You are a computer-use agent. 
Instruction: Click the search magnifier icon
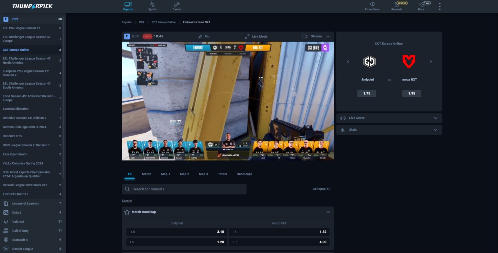pos(127,189)
